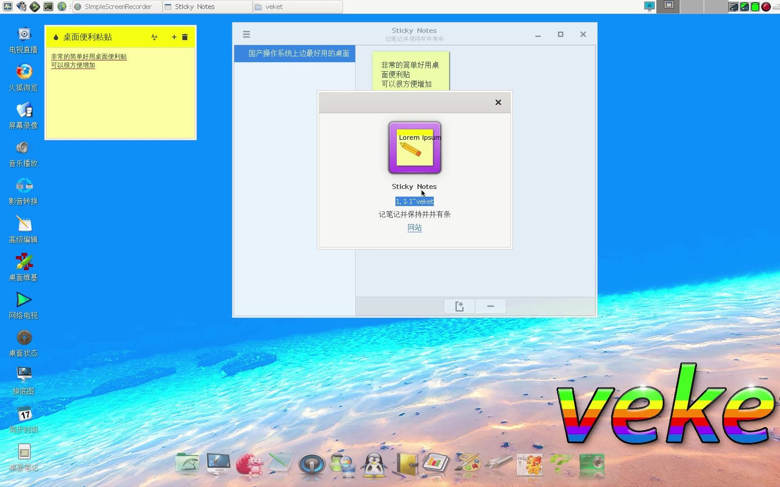Open the 网站 website link
780x487 pixels.
pos(414,228)
